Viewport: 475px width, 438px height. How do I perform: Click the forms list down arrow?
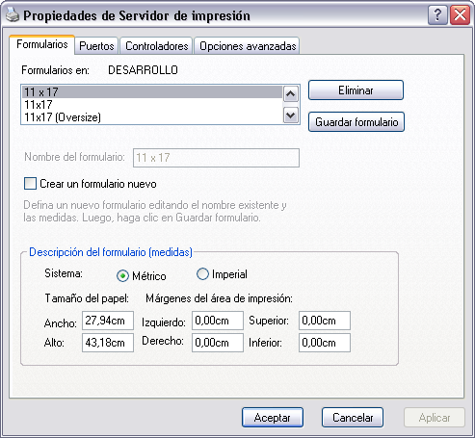291,116
